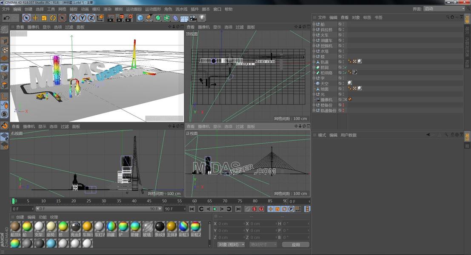The width and height of the screenshot is (471, 255).
Task: Click the Undo arrow in the toolbar
Action: pyautogui.click(x=6, y=18)
